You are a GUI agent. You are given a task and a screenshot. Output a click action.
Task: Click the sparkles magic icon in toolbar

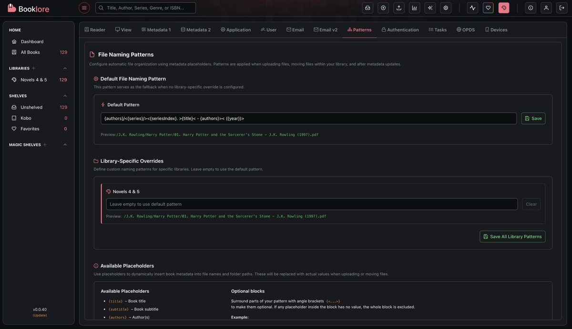point(430,8)
